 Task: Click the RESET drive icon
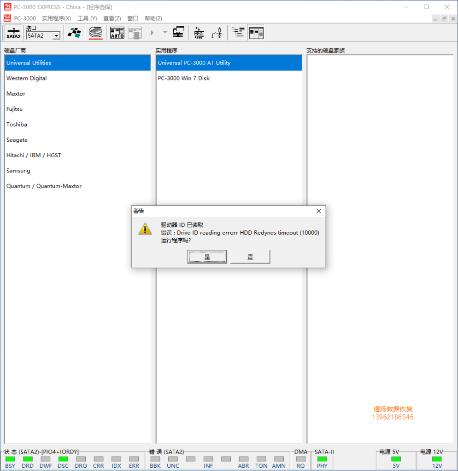[199, 33]
